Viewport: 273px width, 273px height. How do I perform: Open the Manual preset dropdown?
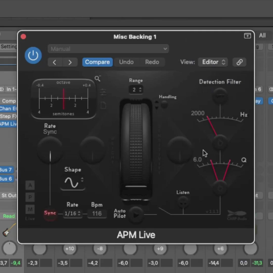click(108, 49)
